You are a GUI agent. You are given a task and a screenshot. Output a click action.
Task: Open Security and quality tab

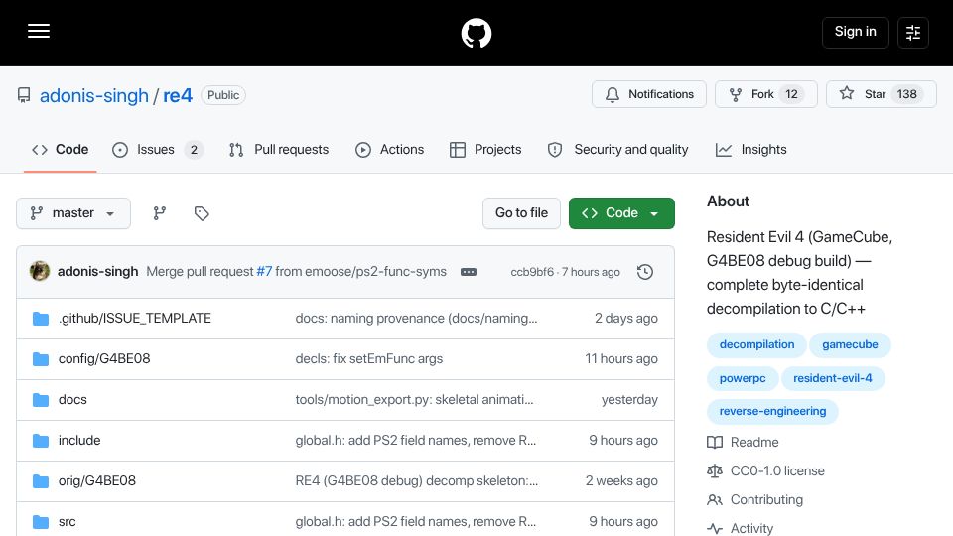[x=618, y=150]
